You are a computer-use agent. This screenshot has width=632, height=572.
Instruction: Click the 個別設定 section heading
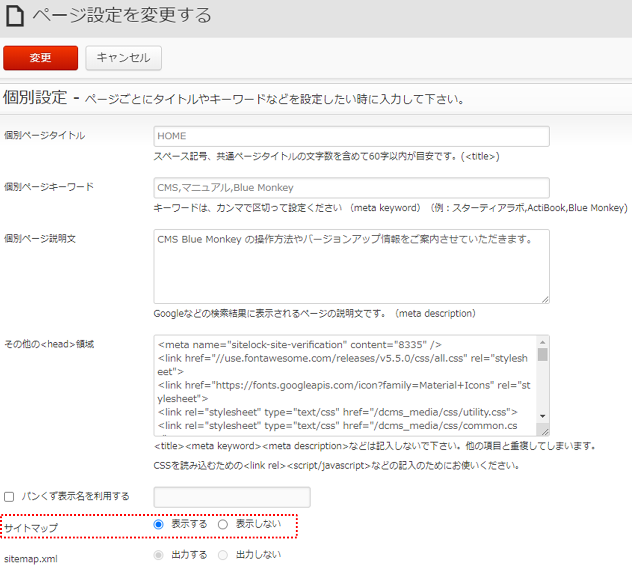pyautogui.click(x=35, y=98)
